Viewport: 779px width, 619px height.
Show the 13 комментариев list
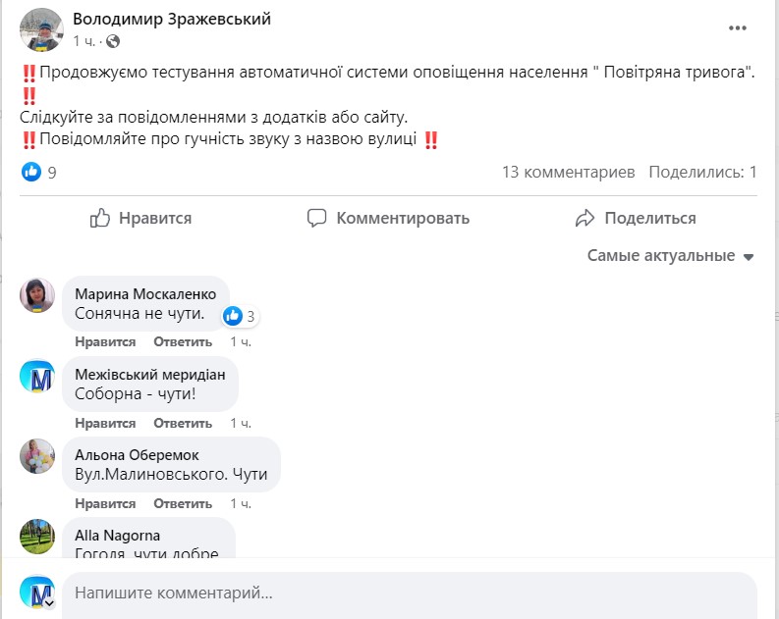[568, 173]
